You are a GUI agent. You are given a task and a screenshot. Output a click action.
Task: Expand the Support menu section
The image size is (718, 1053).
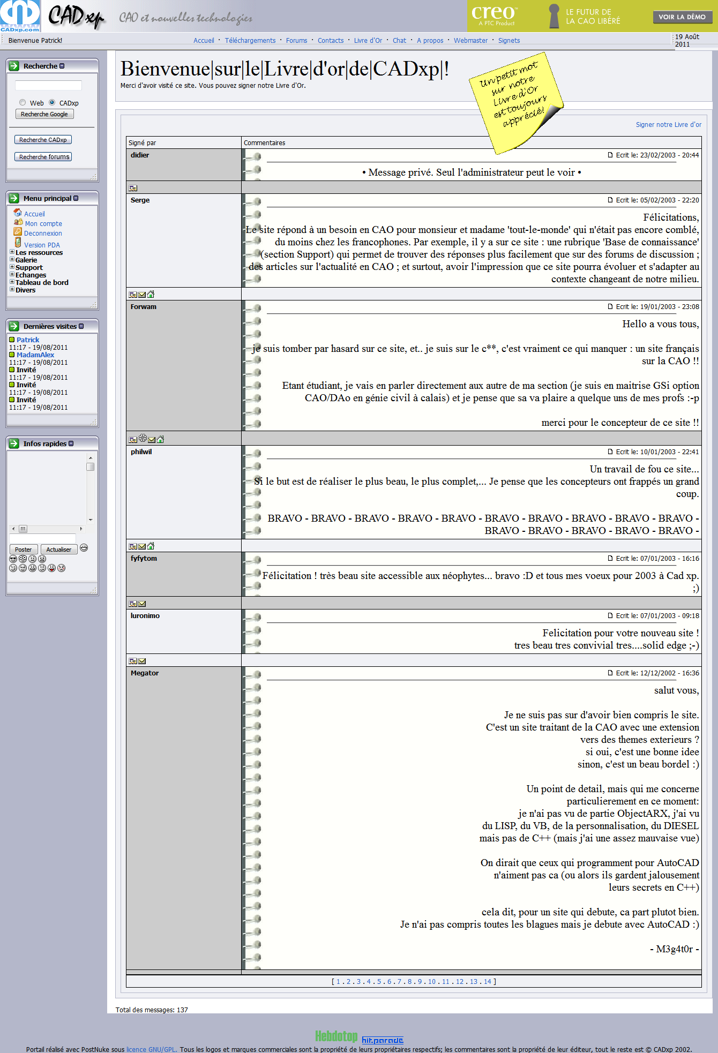pos(12,267)
